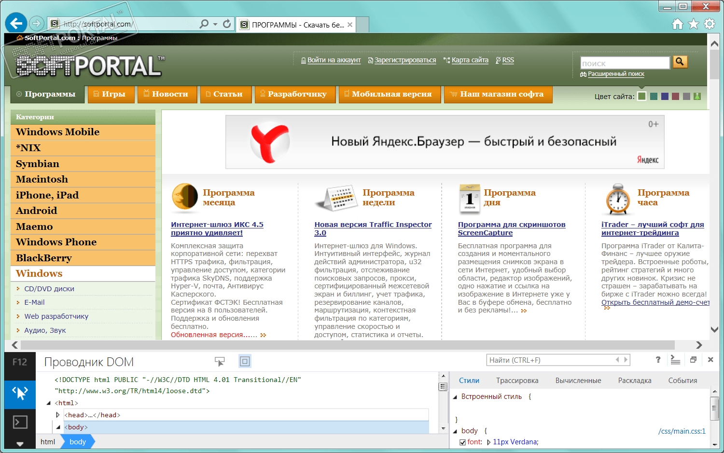Click the Расширенный поиск link
724x453 pixels.
coord(616,74)
